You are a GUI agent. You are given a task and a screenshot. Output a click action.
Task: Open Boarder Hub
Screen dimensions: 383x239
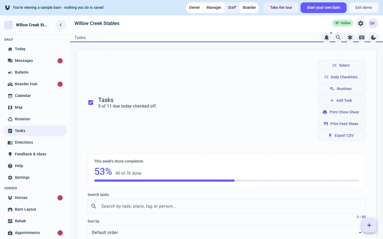tap(35, 84)
